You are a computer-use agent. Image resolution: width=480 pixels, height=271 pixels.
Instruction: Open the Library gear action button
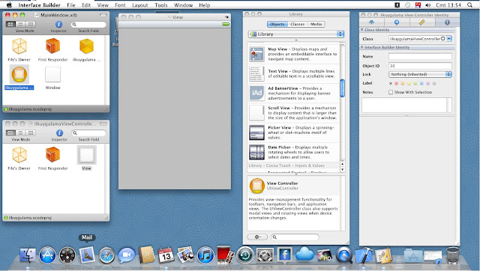coord(257,237)
